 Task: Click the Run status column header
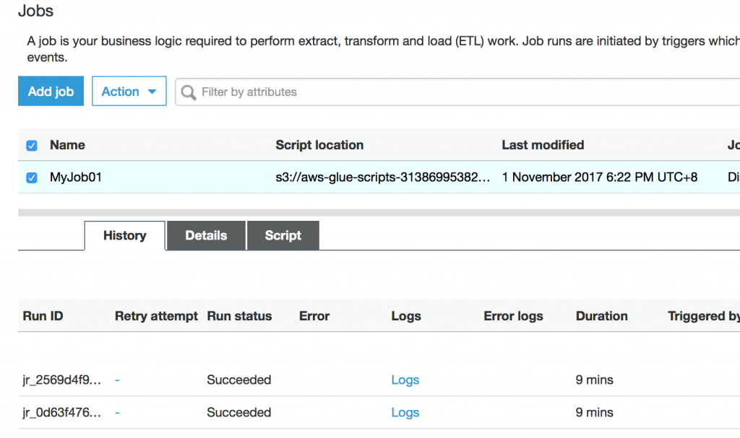(239, 316)
